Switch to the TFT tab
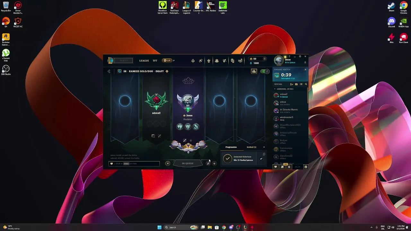This screenshot has height=231, width=411. (x=155, y=61)
